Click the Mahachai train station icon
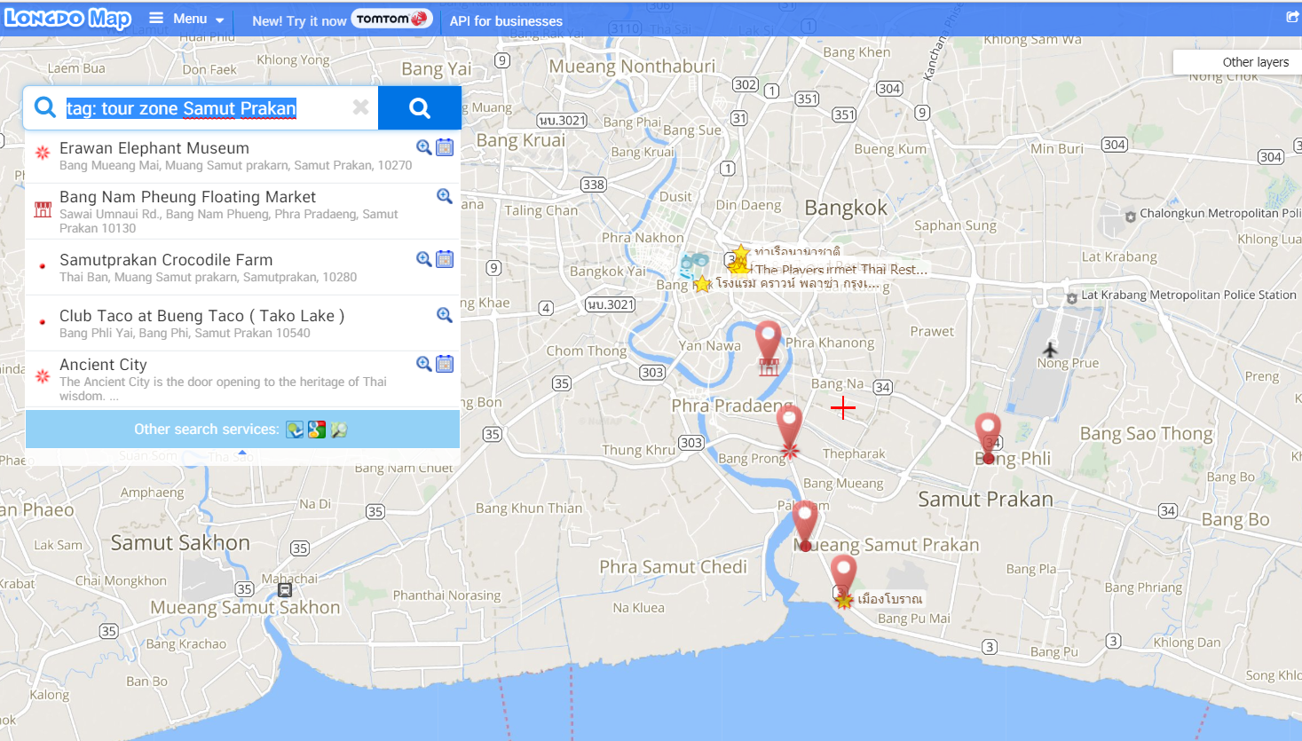Screen dimensions: 1302x741 (285, 590)
